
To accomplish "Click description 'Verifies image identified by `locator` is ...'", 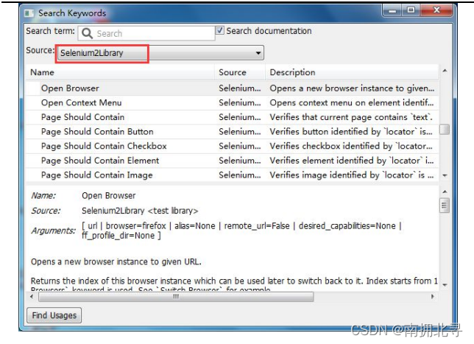I will tap(352, 175).
